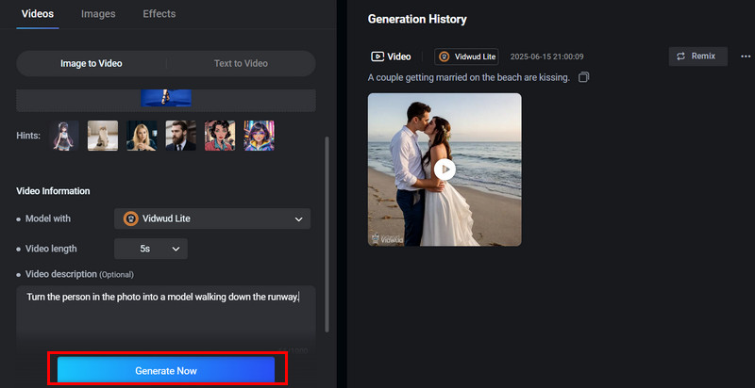Go to the Effects tab
This screenshot has width=755, height=388.
pyautogui.click(x=159, y=14)
